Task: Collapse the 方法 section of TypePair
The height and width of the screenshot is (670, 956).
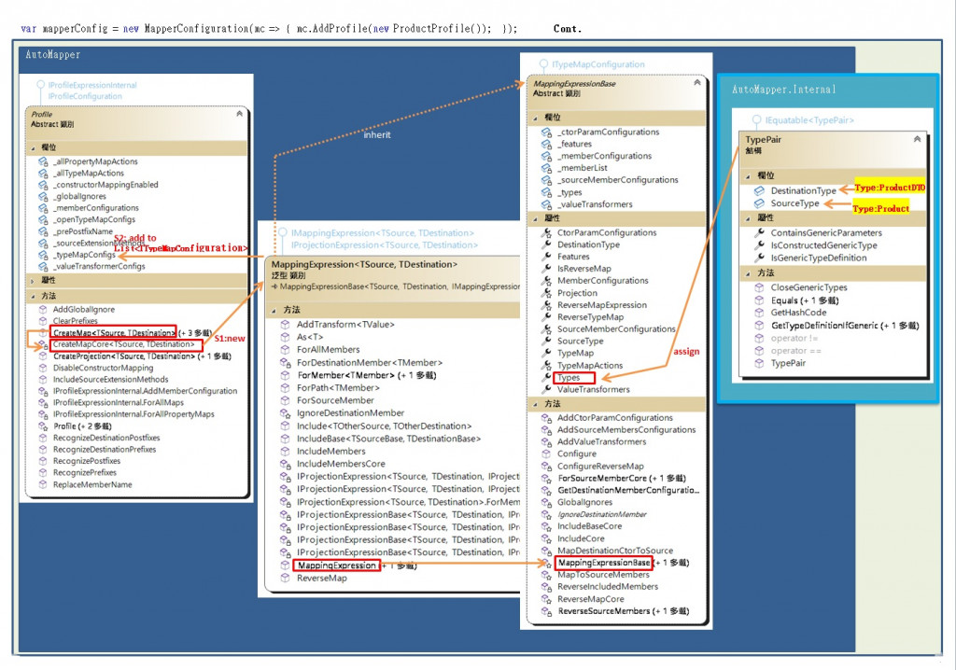Action: (748, 273)
